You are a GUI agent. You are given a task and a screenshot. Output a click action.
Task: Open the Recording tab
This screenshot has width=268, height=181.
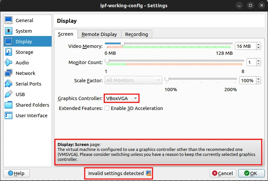tap(136, 34)
